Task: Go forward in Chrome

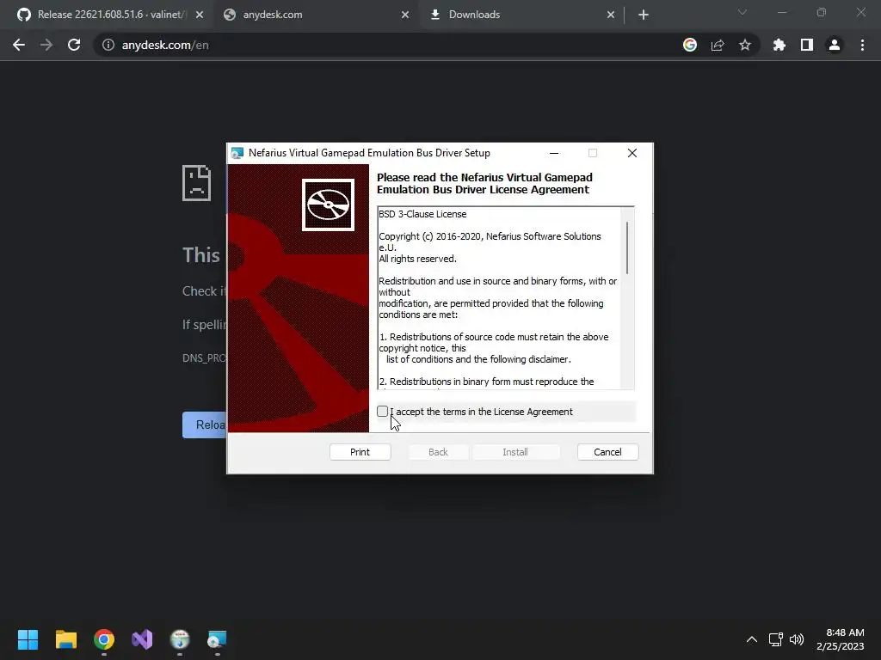Action: tap(46, 45)
